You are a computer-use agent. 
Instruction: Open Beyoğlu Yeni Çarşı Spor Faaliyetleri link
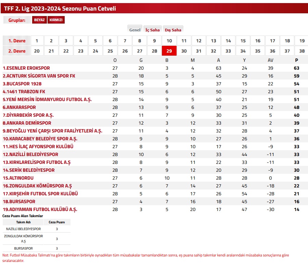(x=52, y=131)
